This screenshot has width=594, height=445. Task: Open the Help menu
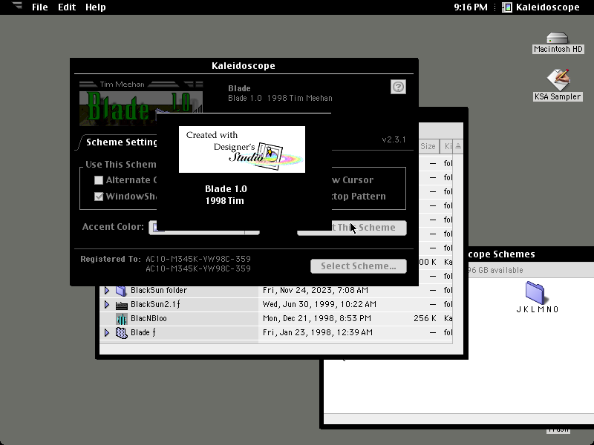[x=96, y=7]
